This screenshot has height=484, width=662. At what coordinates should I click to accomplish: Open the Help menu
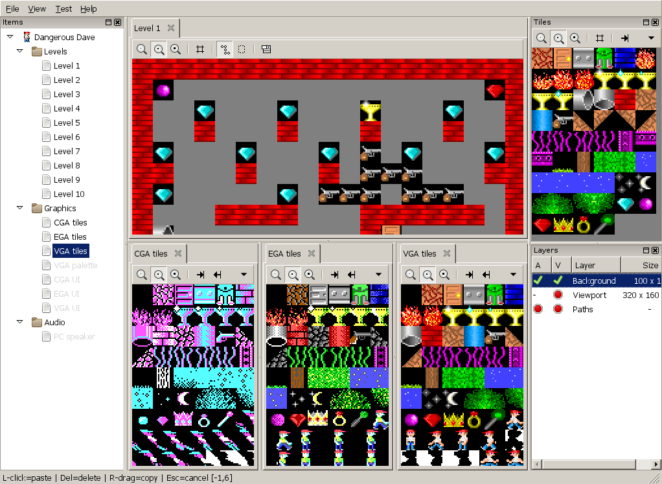(88, 8)
